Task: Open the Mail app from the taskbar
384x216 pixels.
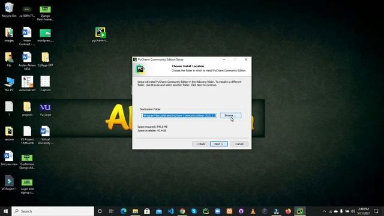Action: point(158,211)
